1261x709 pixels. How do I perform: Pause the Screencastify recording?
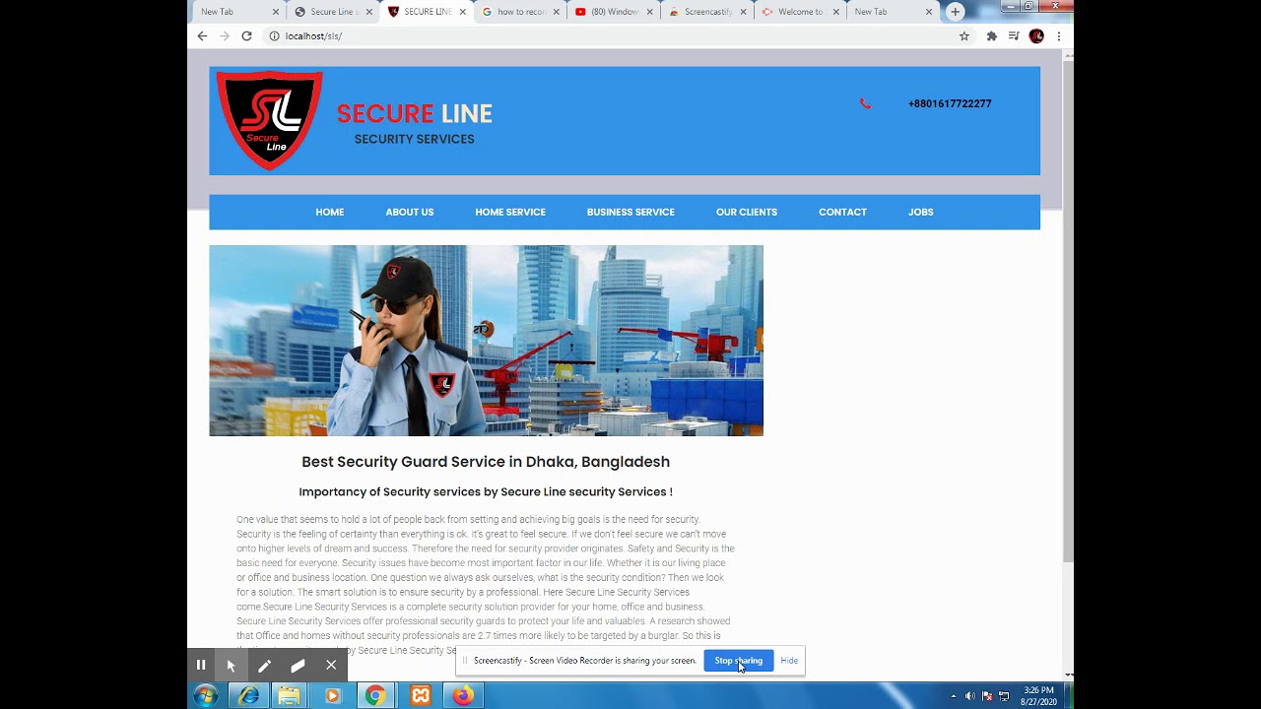coord(201,665)
